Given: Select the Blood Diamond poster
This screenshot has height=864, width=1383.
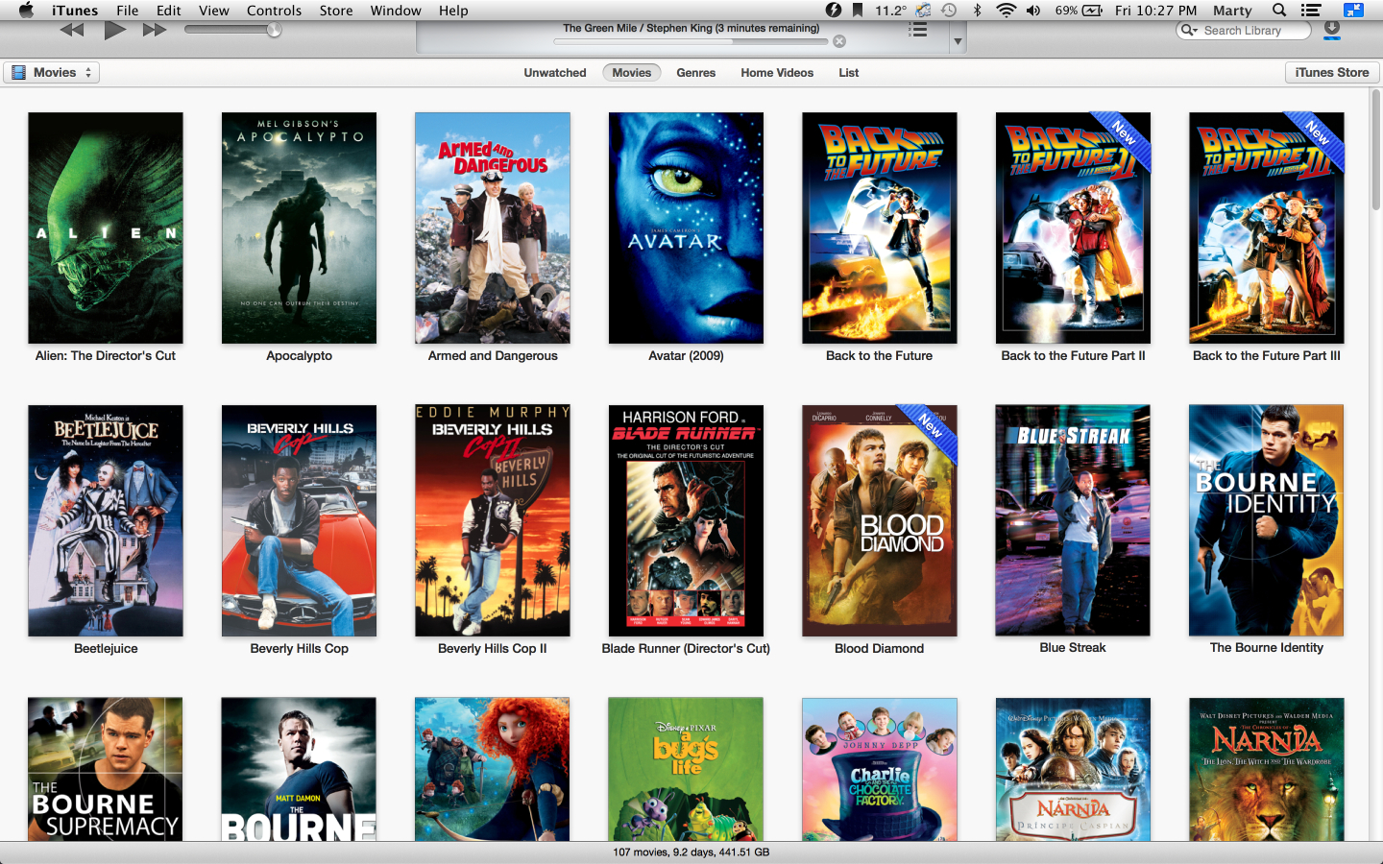Looking at the screenshot, I should 880,520.
